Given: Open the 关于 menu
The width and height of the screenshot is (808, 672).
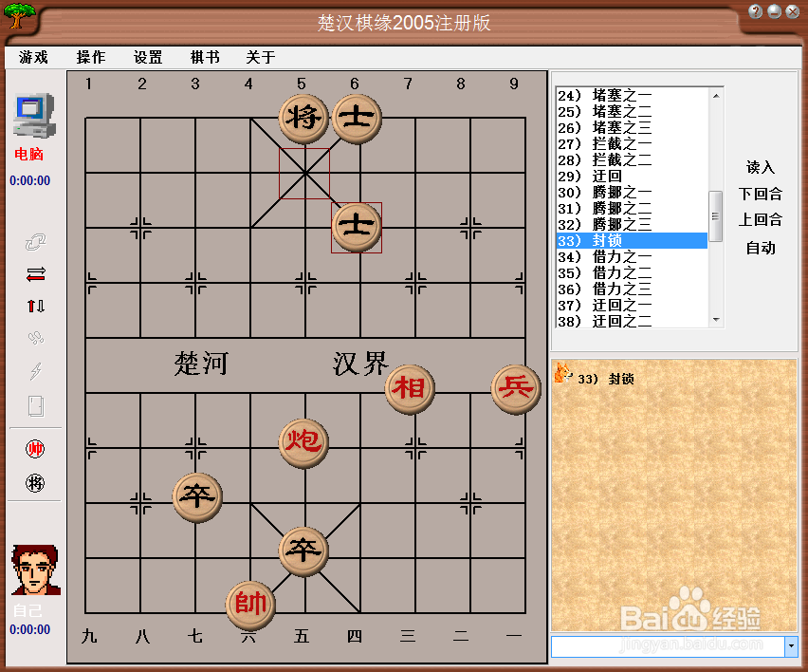Looking at the screenshot, I should click(x=261, y=57).
